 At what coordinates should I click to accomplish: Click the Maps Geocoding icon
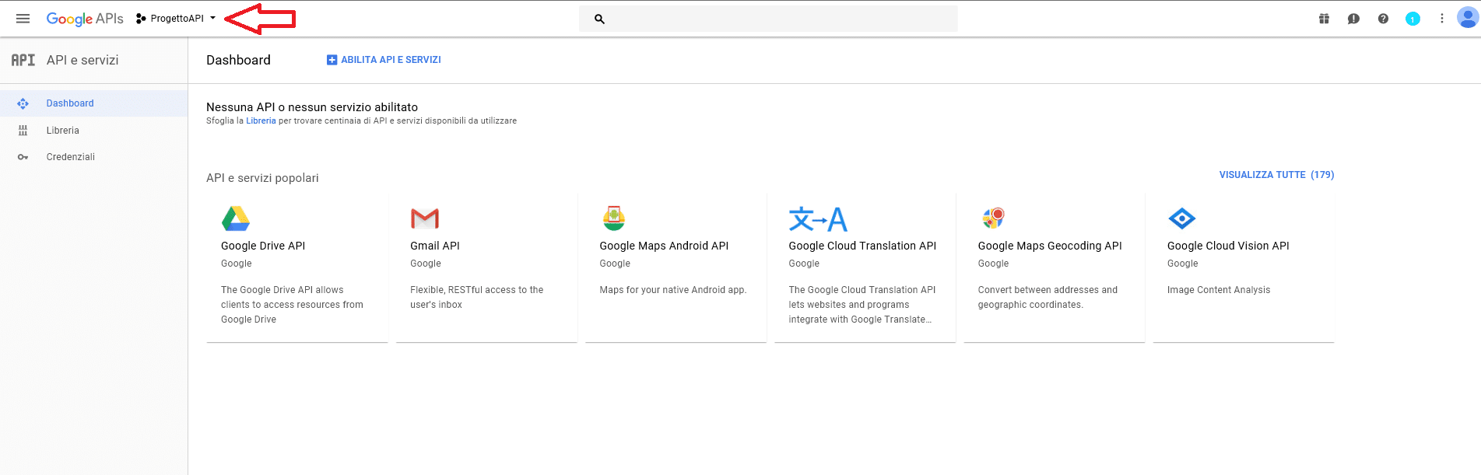[993, 218]
